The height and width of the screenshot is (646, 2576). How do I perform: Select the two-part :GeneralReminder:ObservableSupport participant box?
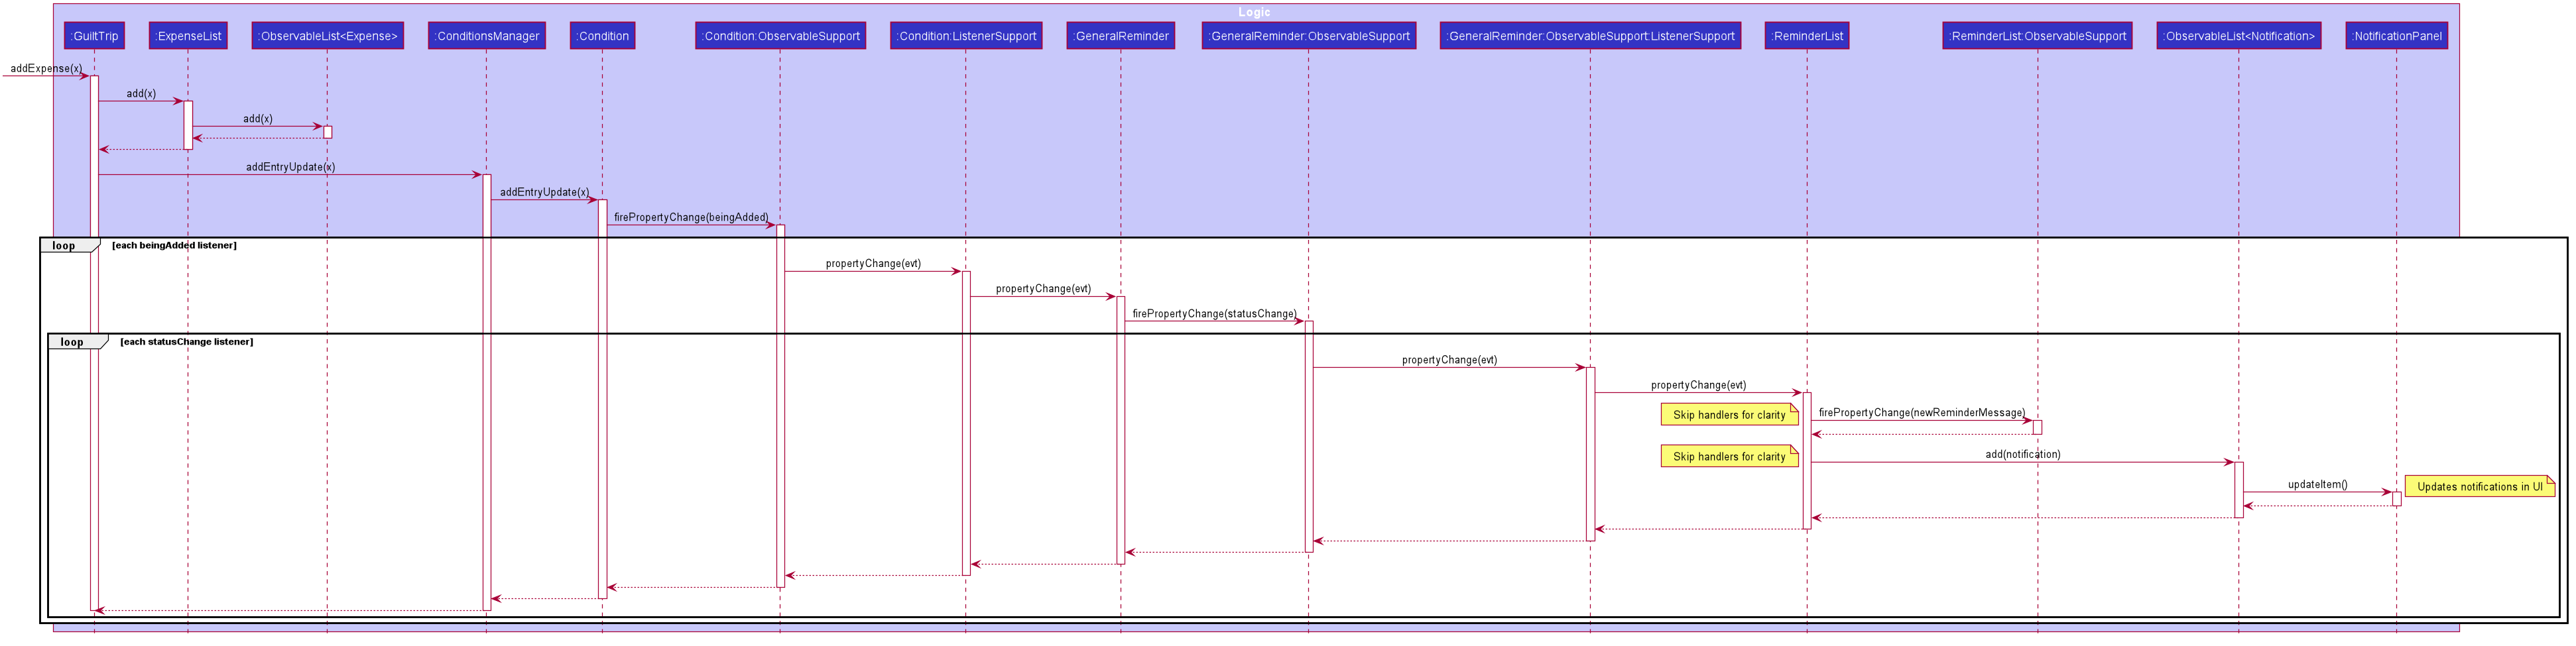coord(1309,36)
